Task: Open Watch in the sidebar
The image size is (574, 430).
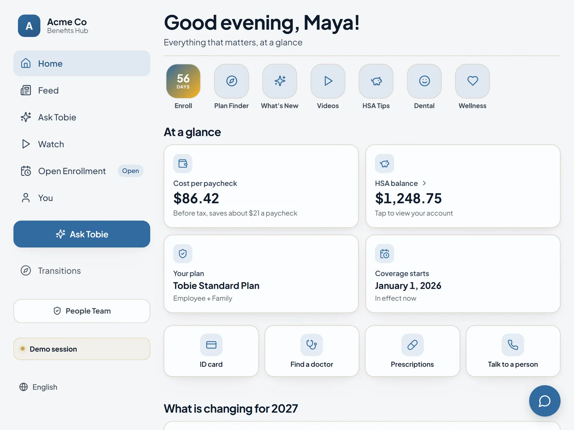Action: [x=82, y=144]
